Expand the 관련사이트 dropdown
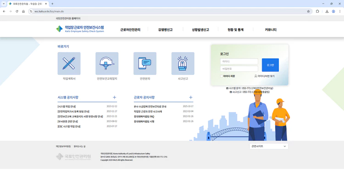344x184 pixels. [x=269, y=146]
